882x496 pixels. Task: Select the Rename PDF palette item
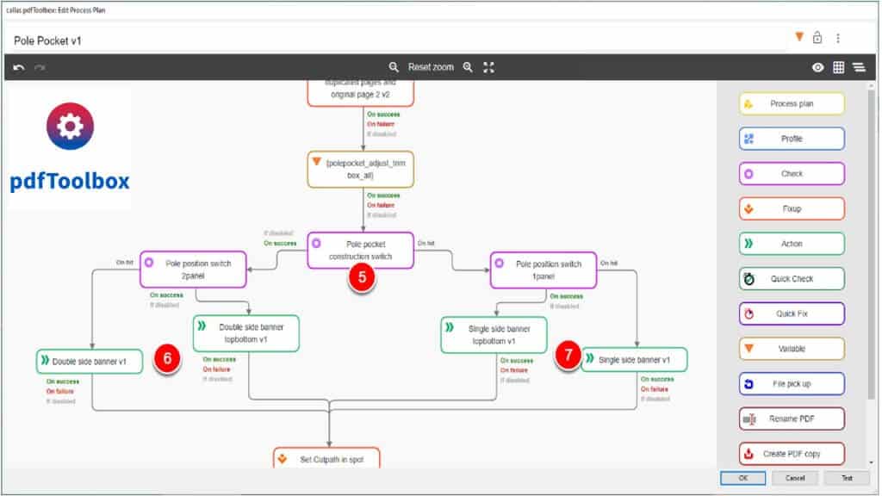click(792, 419)
